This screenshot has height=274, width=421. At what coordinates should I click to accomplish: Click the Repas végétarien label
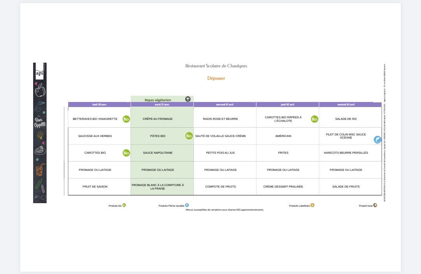[x=158, y=100]
